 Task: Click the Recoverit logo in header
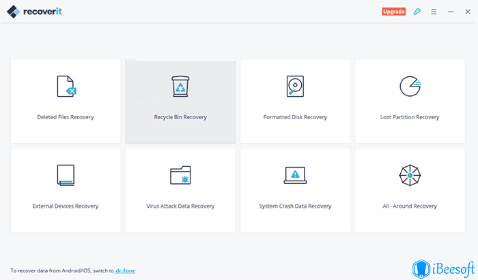34,12
